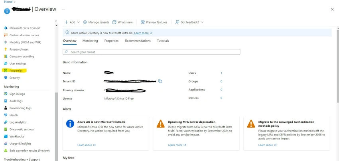Image resolution: width=339 pixels, height=161 pixels.
Task: Click the Security shield icon
Action: coord(6,78)
